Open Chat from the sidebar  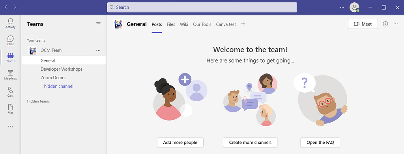pyautogui.click(x=10, y=40)
